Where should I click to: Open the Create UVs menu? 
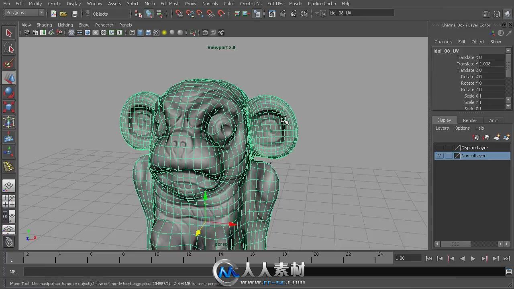[251, 4]
